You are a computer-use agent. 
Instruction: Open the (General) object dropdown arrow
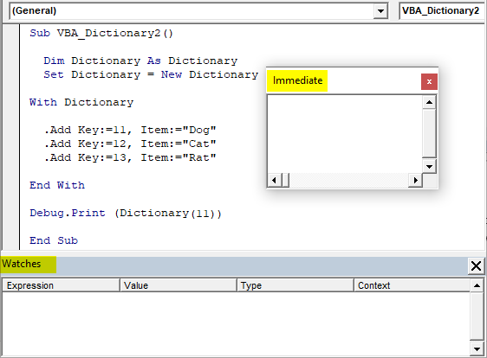click(x=380, y=11)
